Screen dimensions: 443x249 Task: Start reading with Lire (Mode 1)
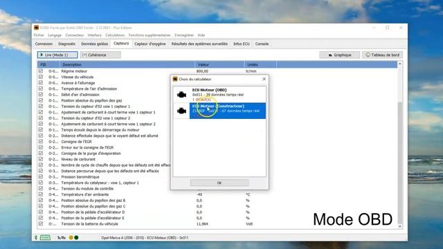(57, 55)
